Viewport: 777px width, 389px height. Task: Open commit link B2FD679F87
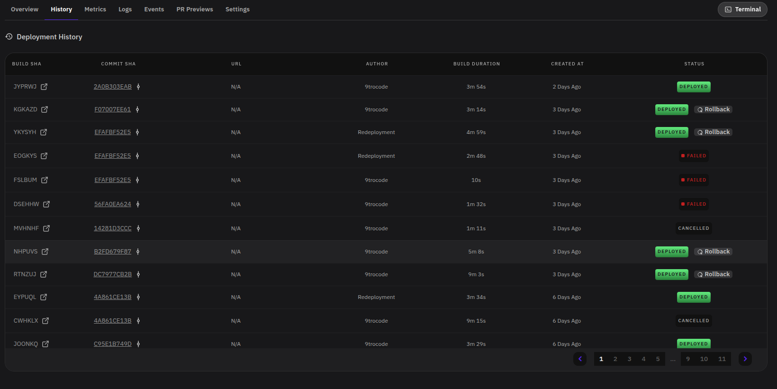pyautogui.click(x=113, y=252)
